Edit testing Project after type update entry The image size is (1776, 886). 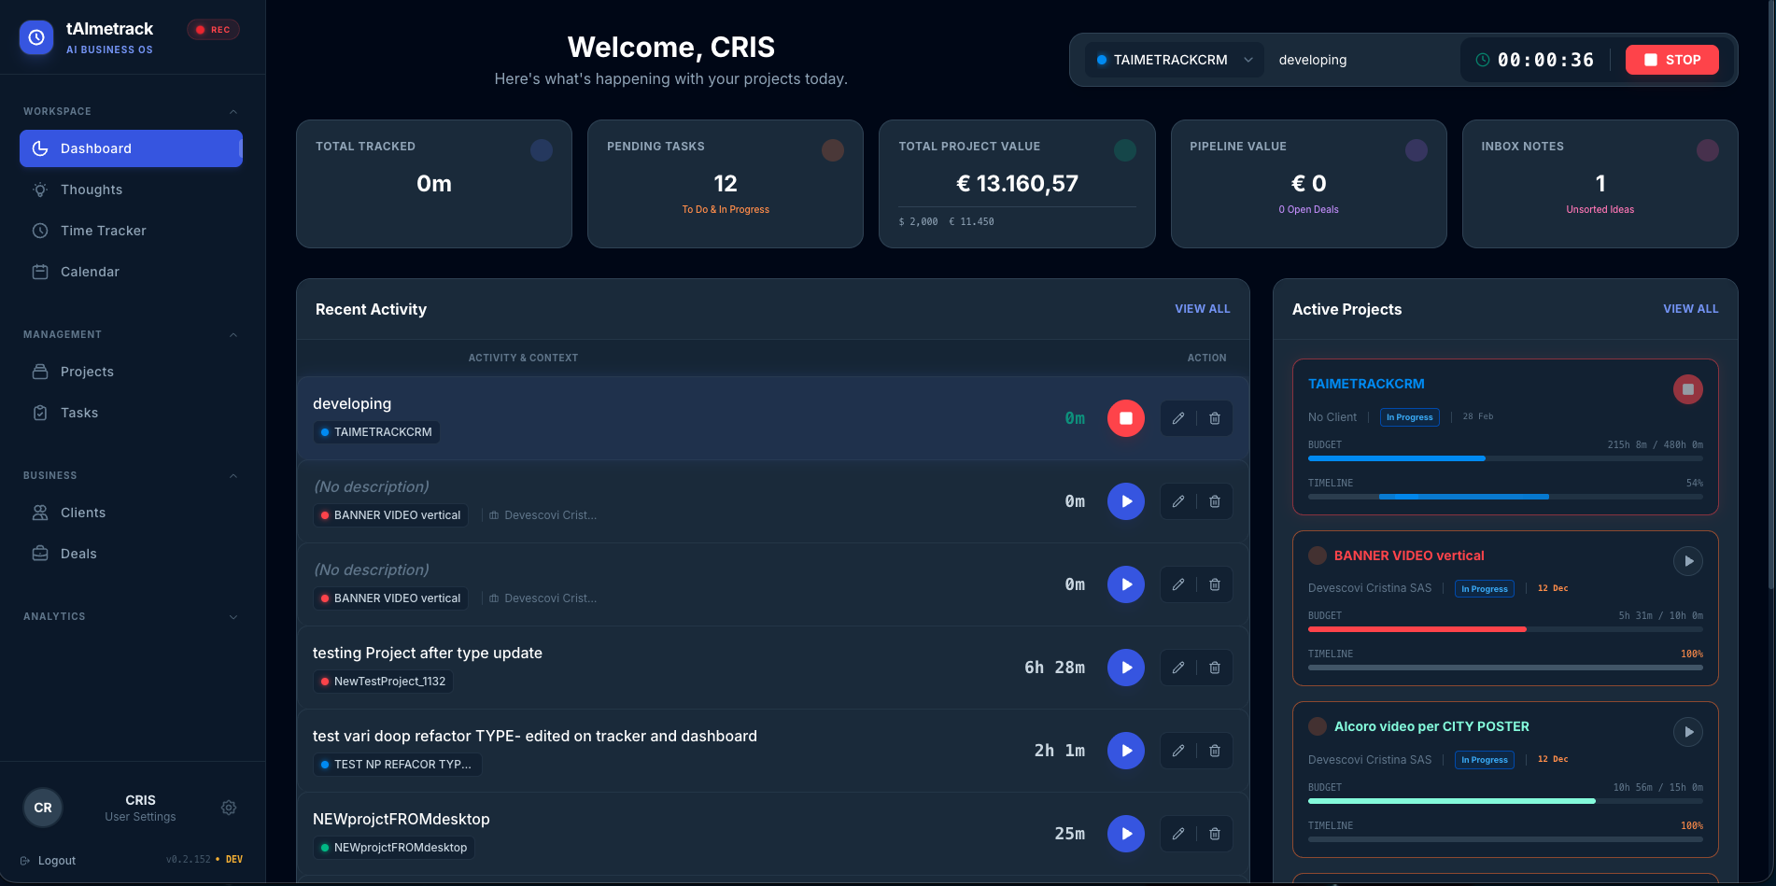[1178, 668]
